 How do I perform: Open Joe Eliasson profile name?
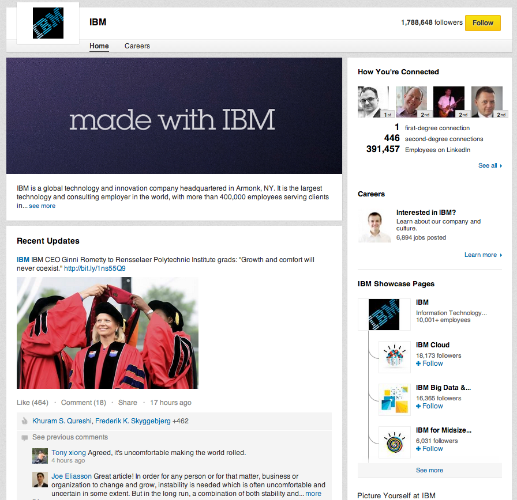click(72, 476)
